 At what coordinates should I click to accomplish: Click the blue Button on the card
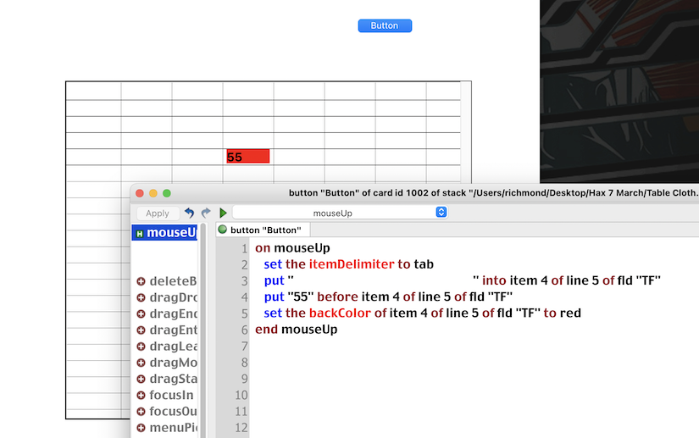point(384,25)
